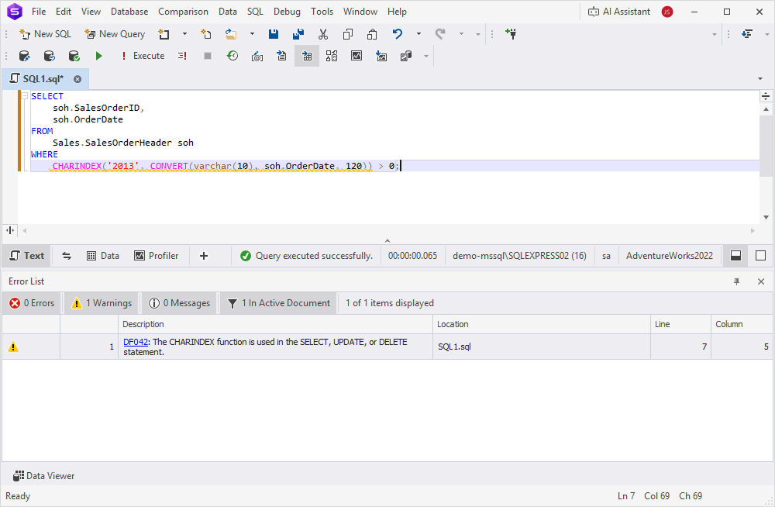Click the Execute button to run query

click(143, 55)
